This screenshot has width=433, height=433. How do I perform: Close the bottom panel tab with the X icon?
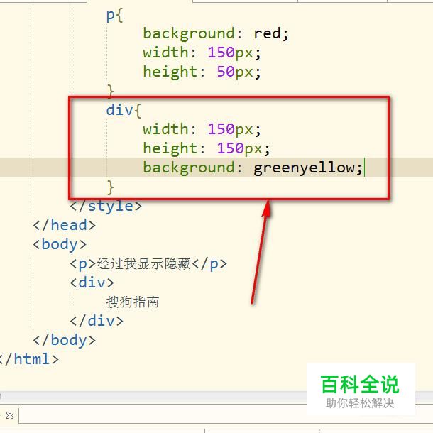[10, 415]
